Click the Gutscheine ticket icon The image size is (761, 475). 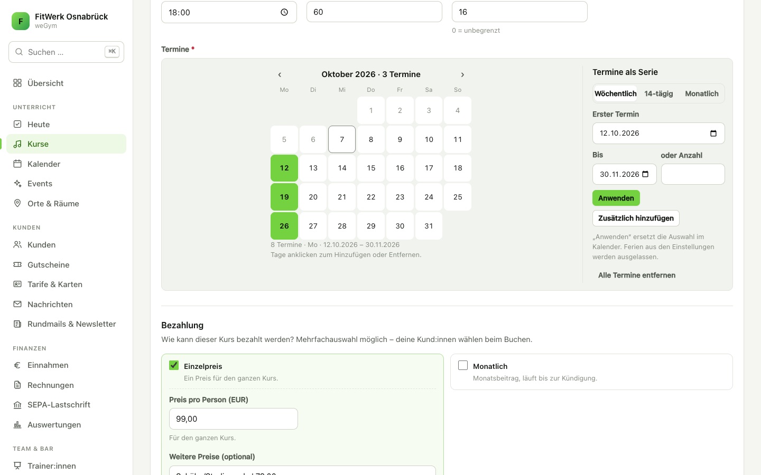pyautogui.click(x=17, y=264)
